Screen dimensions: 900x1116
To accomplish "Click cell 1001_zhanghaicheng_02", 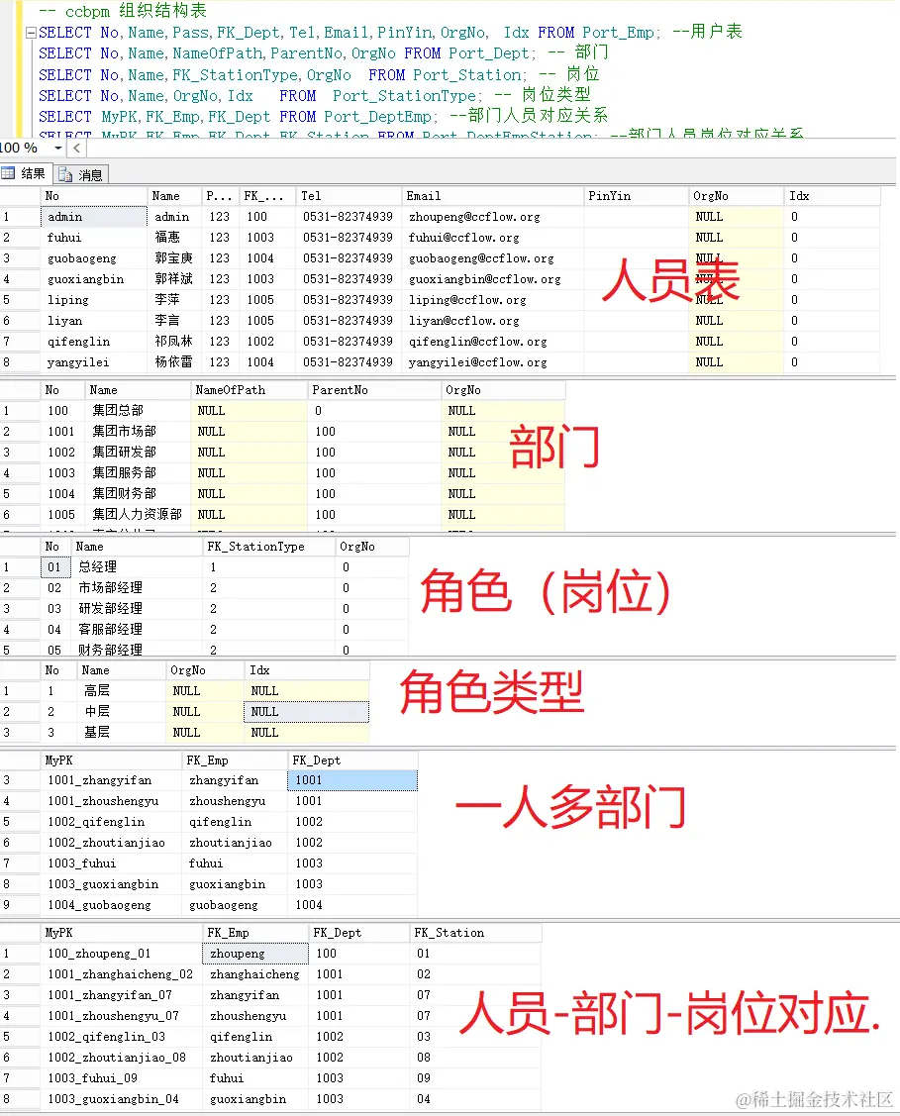I will pyautogui.click(x=120, y=974).
